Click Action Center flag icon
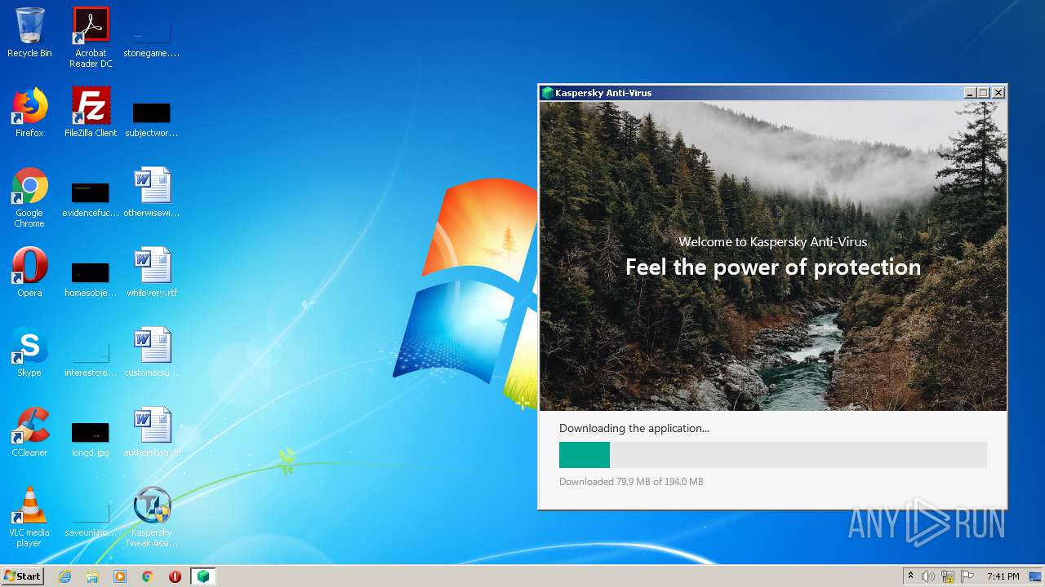The image size is (1045, 587). [x=967, y=576]
